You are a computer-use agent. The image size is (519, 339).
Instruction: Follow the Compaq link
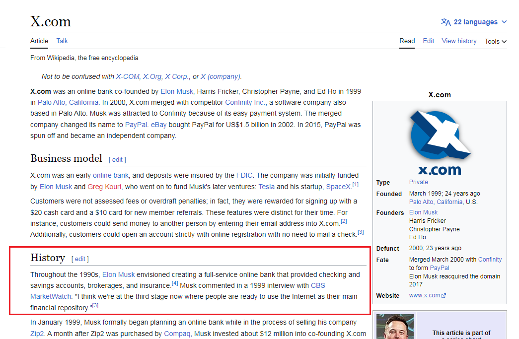177,334
